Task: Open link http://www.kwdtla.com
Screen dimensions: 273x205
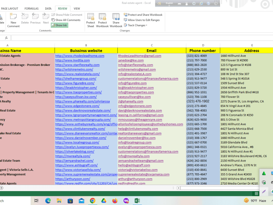Action: tap(72, 60)
